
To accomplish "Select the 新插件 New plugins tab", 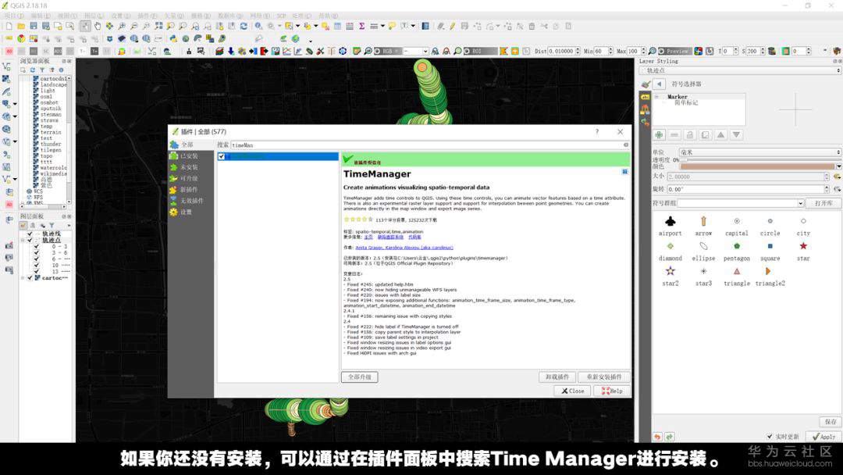I will pyautogui.click(x=191, y=190).
